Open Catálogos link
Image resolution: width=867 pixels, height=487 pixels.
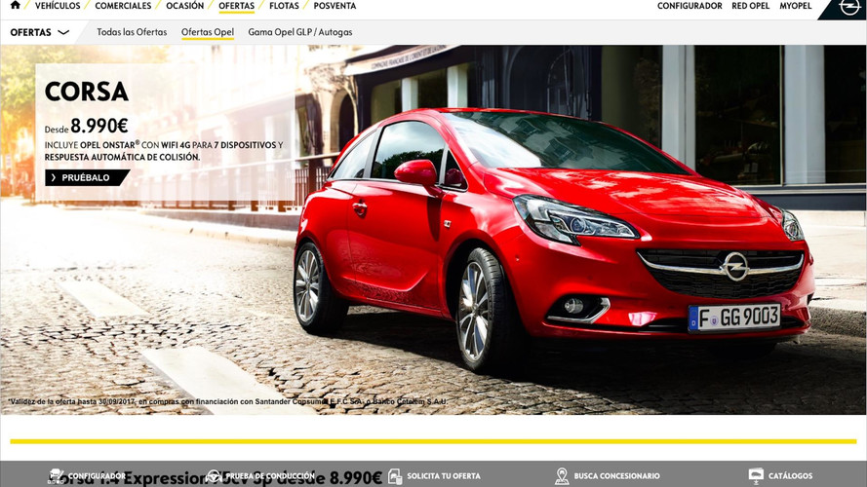(790, 476)
